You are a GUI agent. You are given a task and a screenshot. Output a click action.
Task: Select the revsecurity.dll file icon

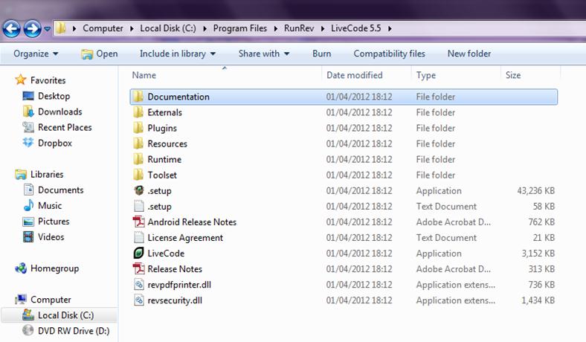[138, 300]
